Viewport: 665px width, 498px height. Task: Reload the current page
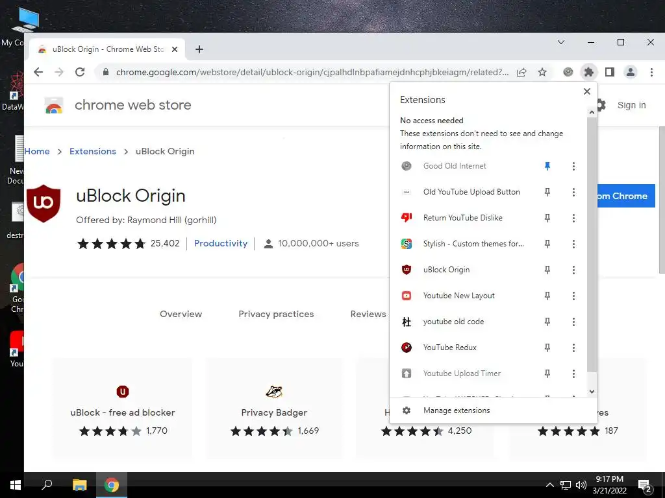80,72
